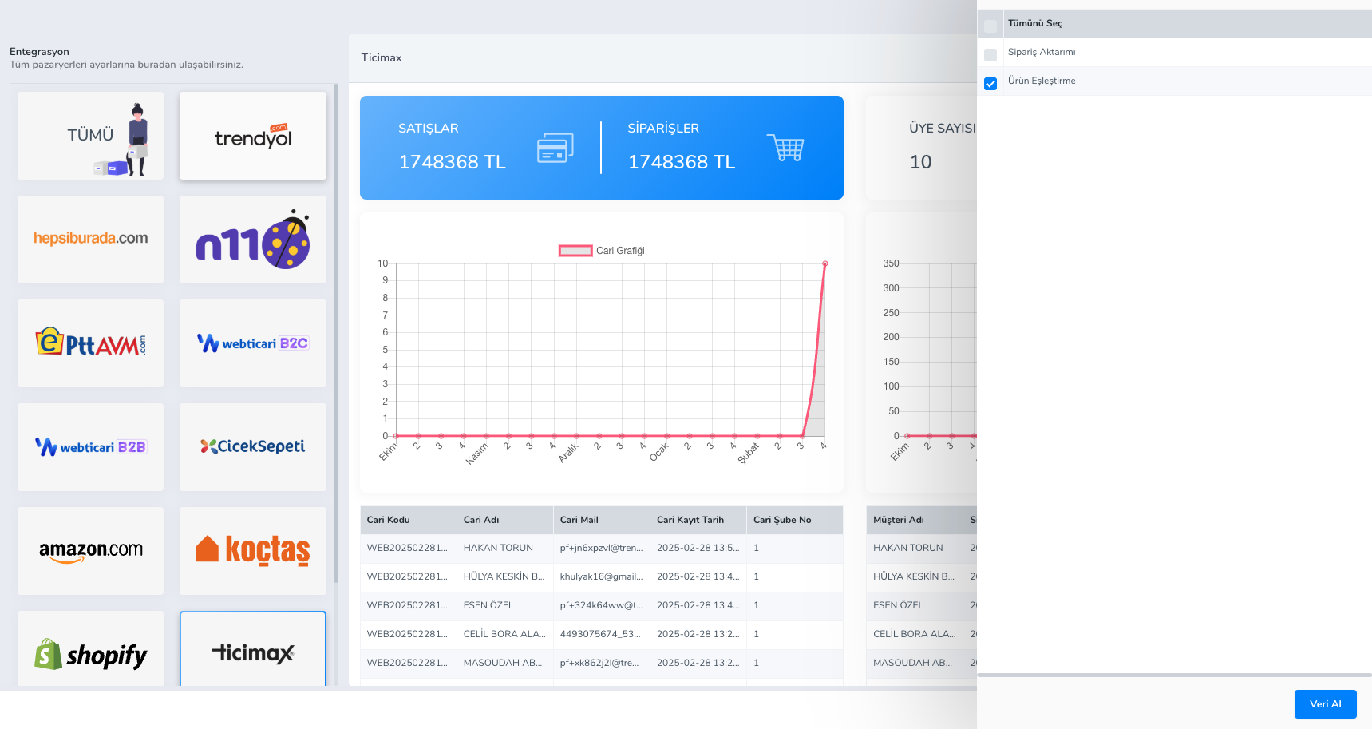Image resolution: width=1372 pixels, height=729 pixels.
Task: Open the Hepsiburada integration tile
Action: 90,239
